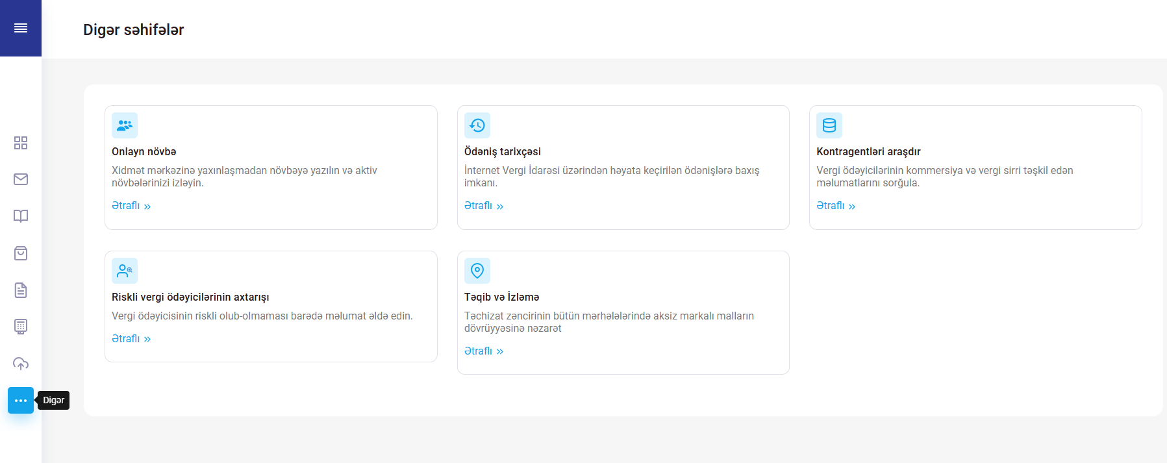Follow Ətraflı link under Kontragentləri araşdır
Viewport: 1167px width, 463px height.
click(836, 206)
